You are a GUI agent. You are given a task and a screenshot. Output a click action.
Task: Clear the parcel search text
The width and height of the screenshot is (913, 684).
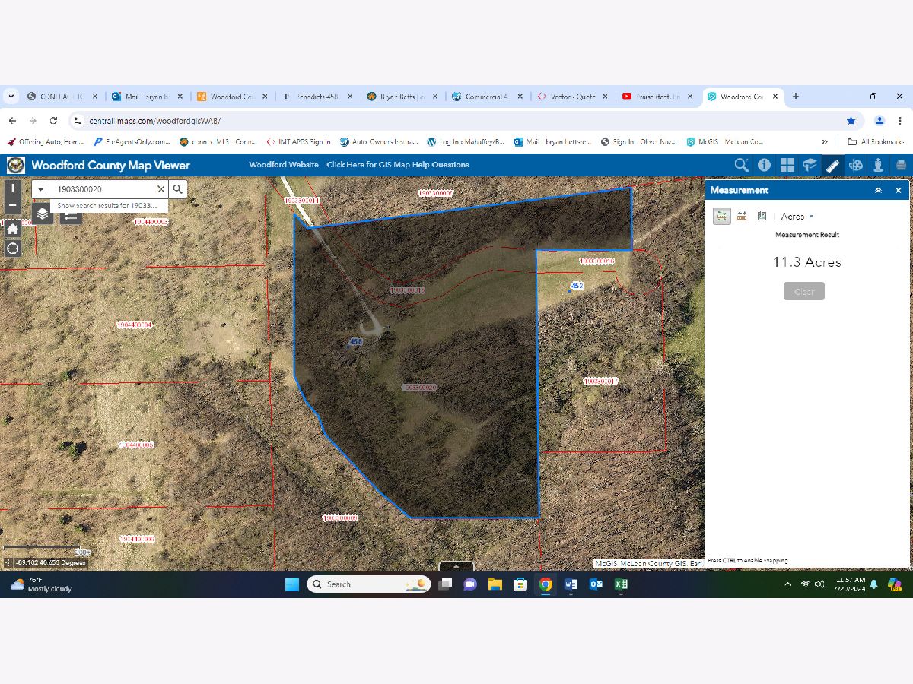click(161, 189)
